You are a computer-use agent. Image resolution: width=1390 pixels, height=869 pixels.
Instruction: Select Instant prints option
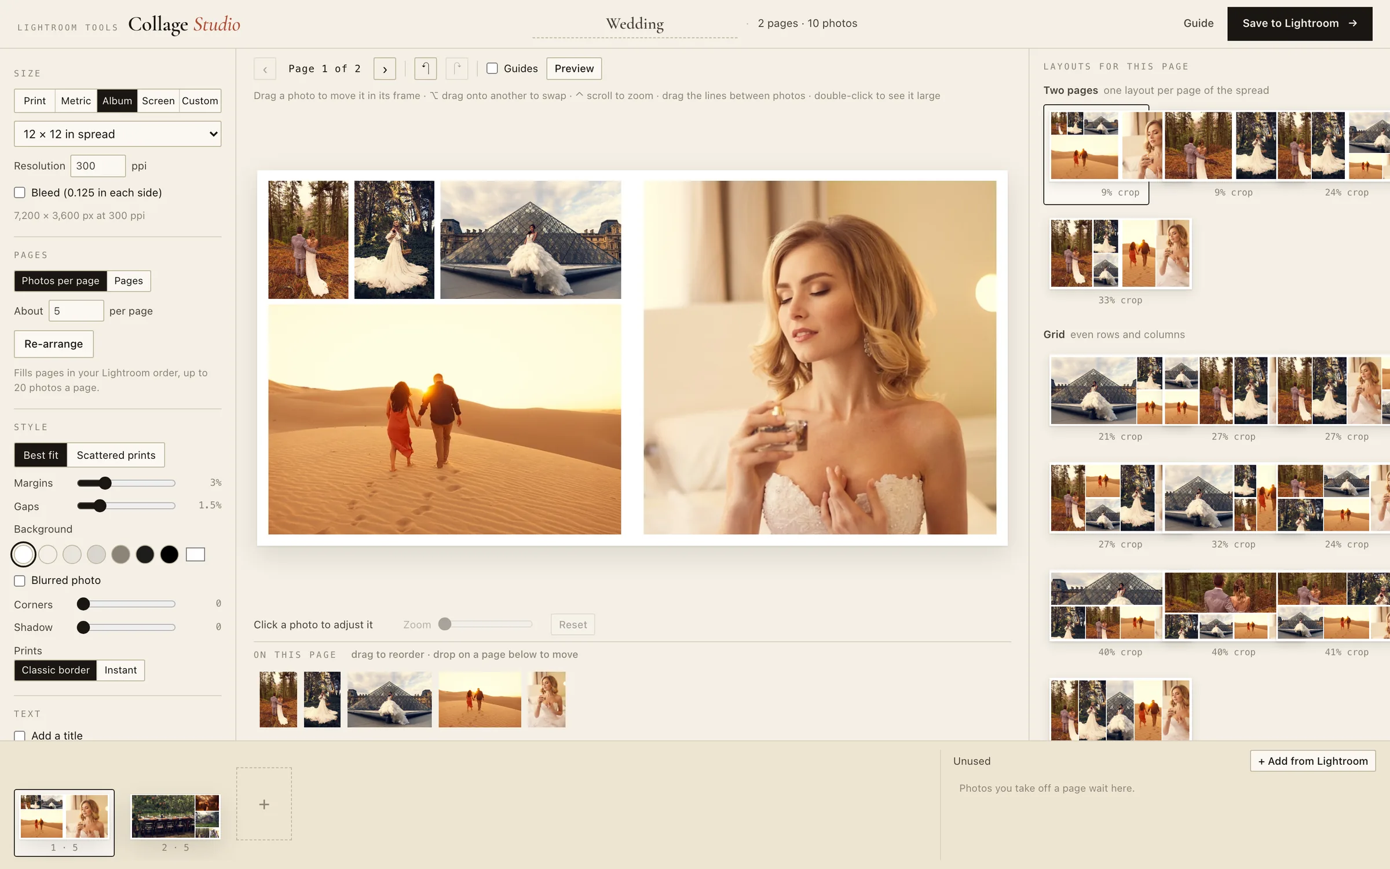coord(120,670)
